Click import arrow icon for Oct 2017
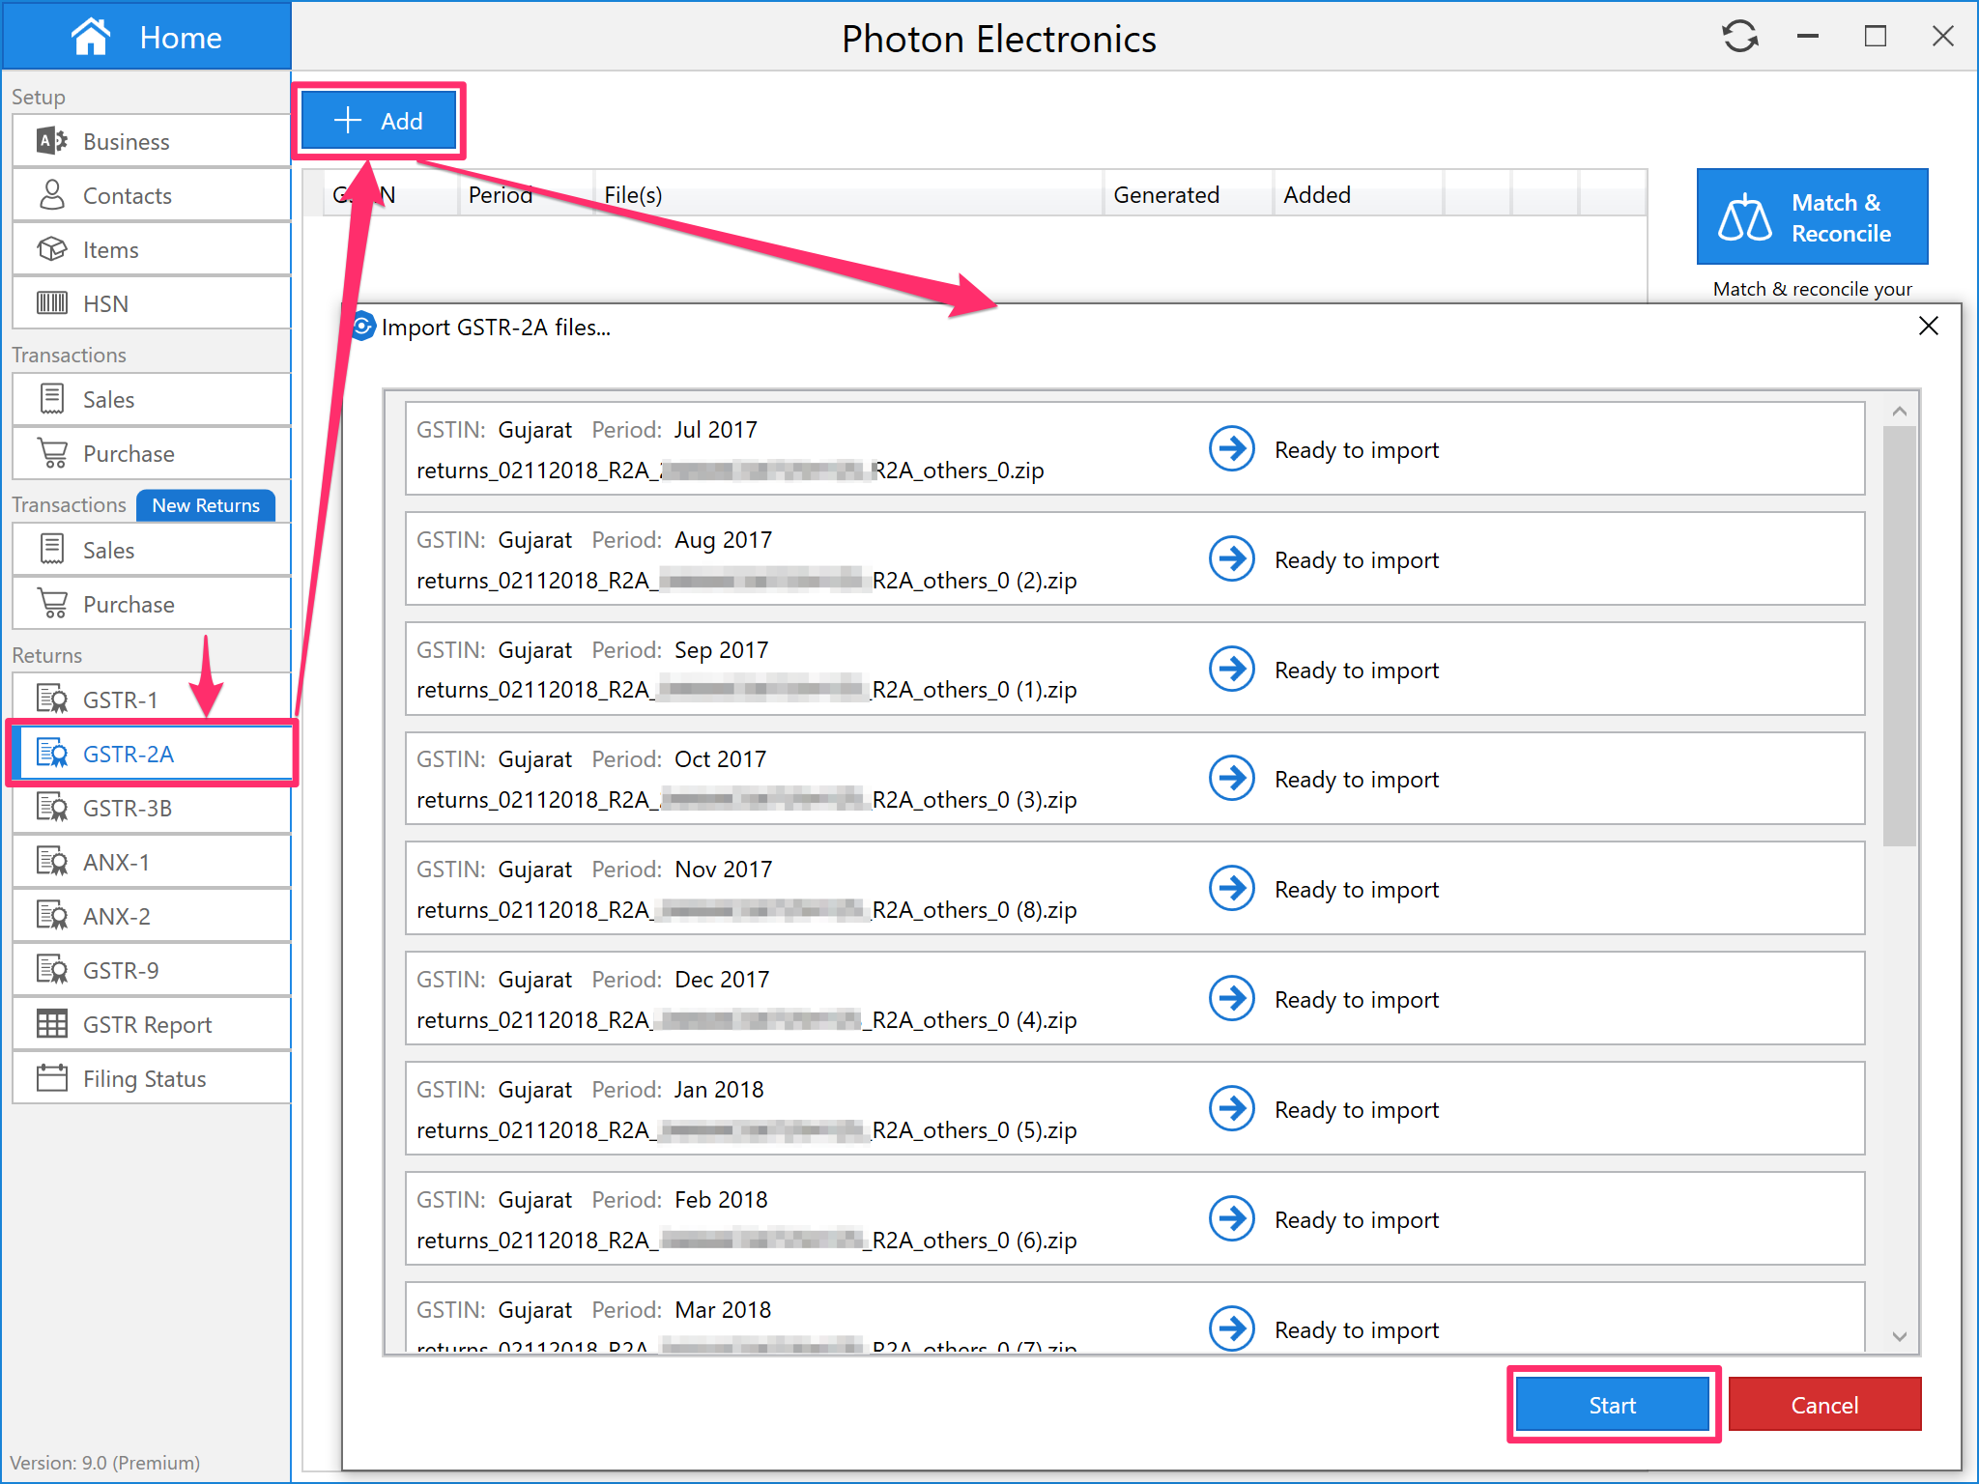This screenshot has width=1979, height=1484. (x=1231, y=778)
